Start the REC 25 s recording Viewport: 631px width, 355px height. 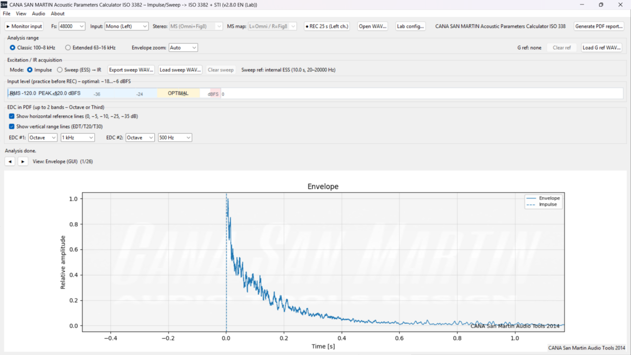tap(327, 26)
